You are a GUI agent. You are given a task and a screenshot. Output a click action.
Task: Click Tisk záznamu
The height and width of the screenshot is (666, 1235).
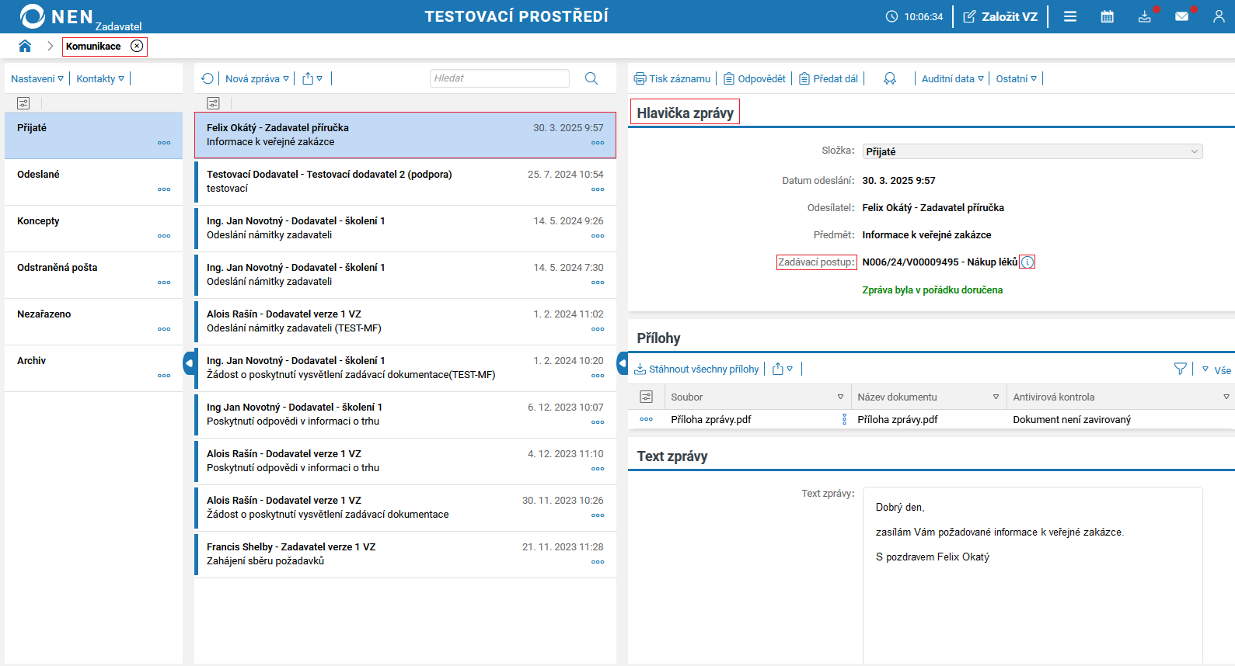(x=672, y=78)
